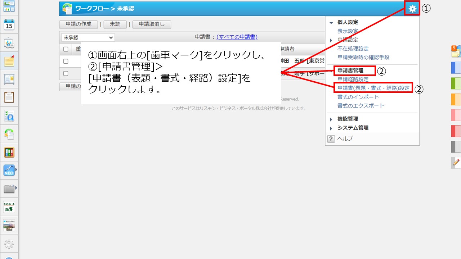Check the first request row checkbox
This screenshot has height=259, width=461.
pos(66,61)
